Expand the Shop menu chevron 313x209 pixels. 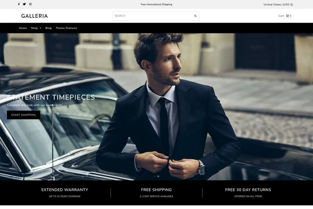point(40,28)
